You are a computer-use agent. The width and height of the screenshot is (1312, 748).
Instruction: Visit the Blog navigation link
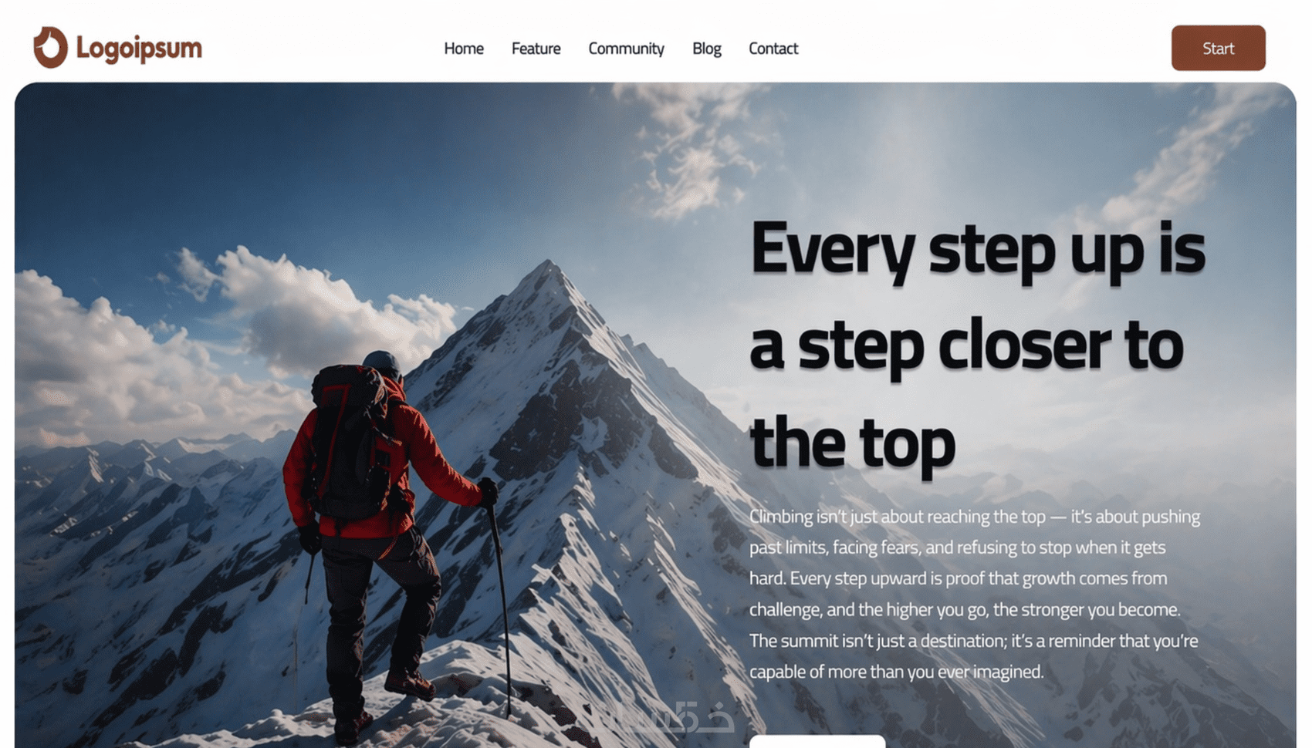point(706,49)
